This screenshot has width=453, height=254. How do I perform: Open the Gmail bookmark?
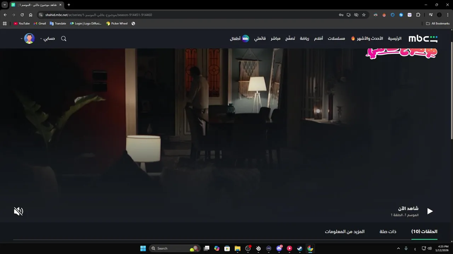coord(40,24)
